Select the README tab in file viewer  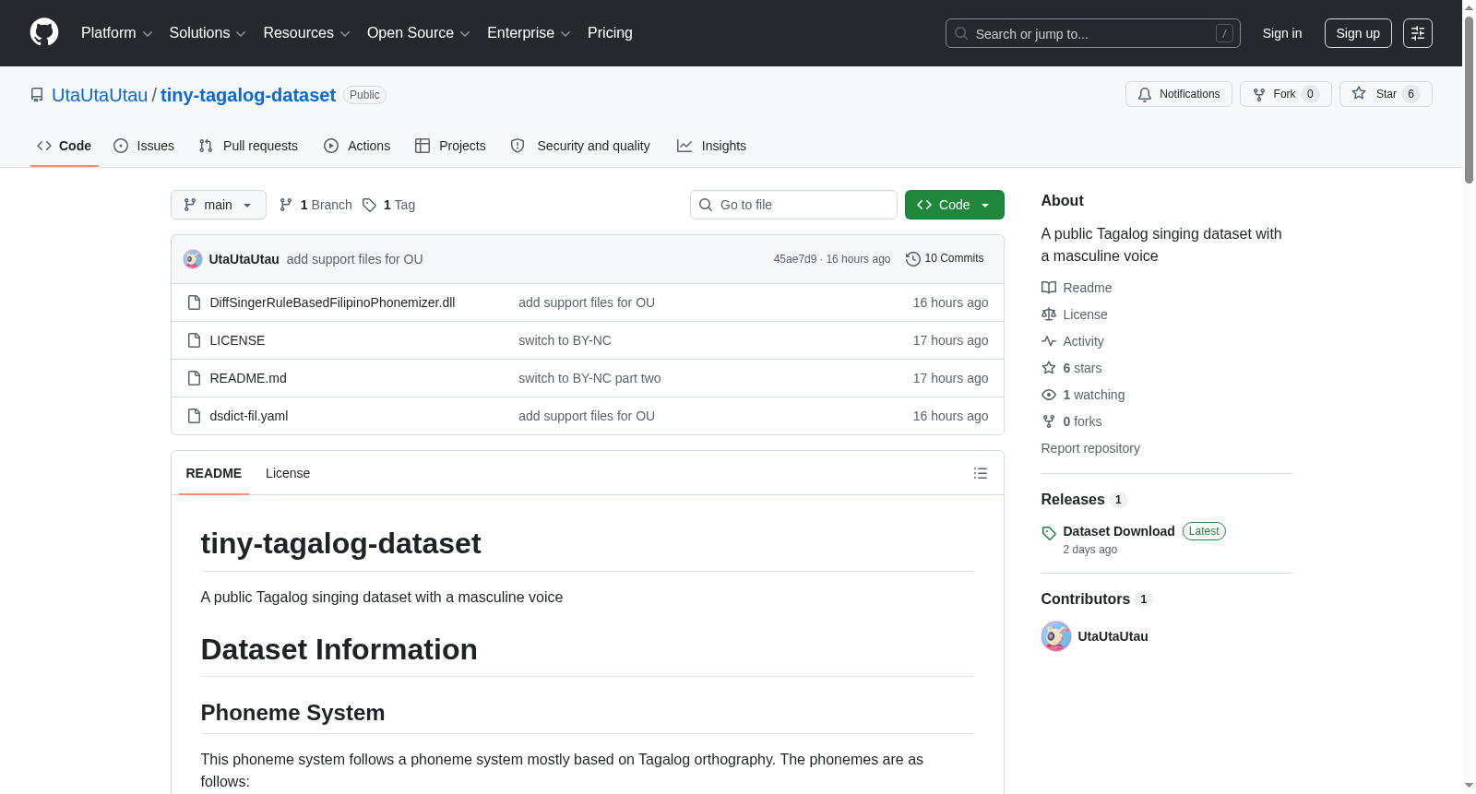click(x=214, y=473)
